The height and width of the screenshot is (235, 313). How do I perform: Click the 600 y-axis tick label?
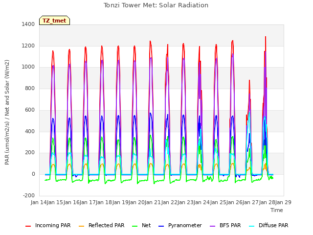click(x=30, y=110)
